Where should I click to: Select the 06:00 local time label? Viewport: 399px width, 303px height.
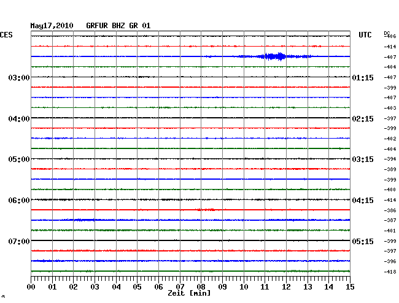click(19, 201)
